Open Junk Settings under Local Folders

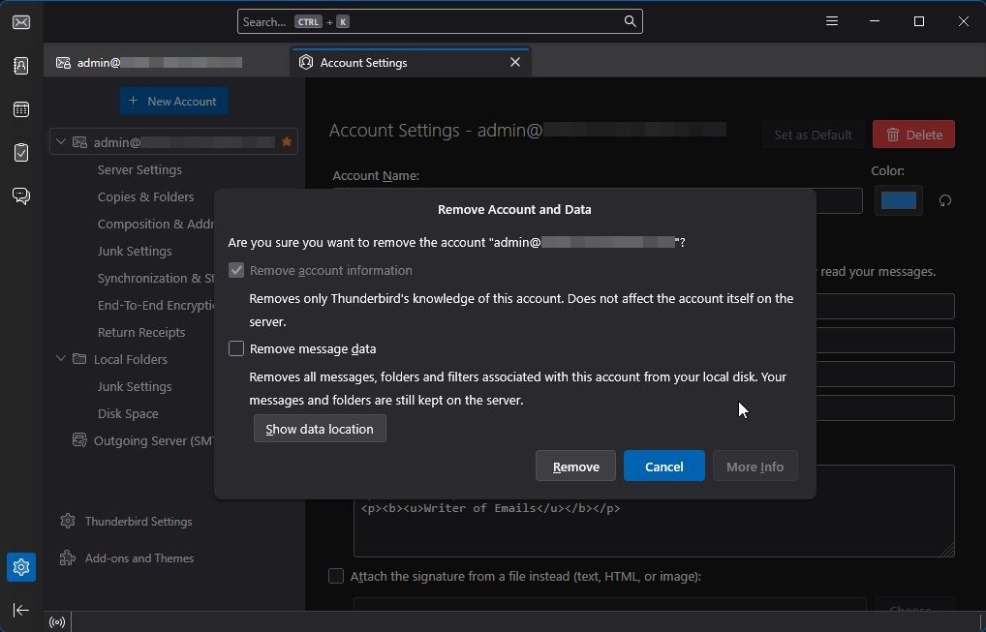point(135,386)
